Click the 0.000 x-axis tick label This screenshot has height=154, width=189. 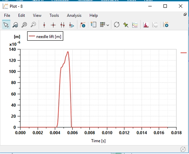tap(20, 133)
